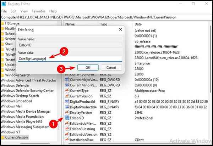Select the Shell folder icon in tree
The width and height of the screenshot is (213, 146).
tap(2, 44)
